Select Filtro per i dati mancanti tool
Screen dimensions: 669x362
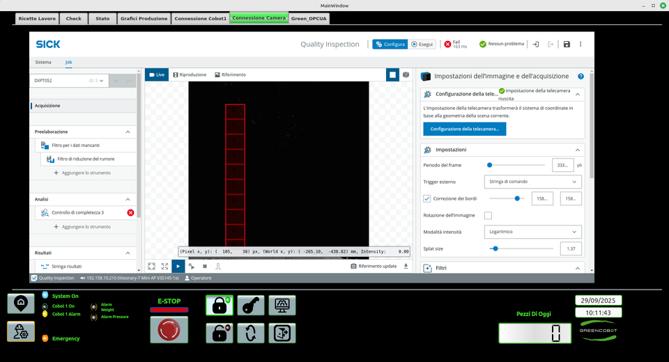[x=86, y=145]
